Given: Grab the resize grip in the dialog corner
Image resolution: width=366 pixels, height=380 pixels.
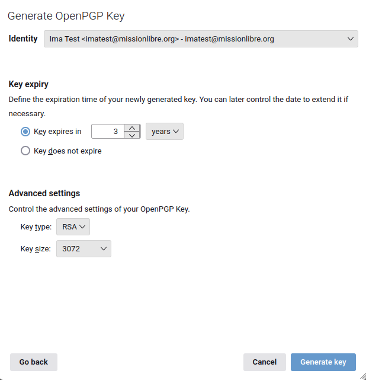Looking at the screenshot, I should click(362, 376).
